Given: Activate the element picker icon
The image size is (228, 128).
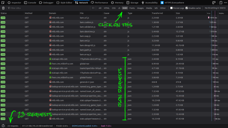Looking at the screenshot, I should pos(3,3).
